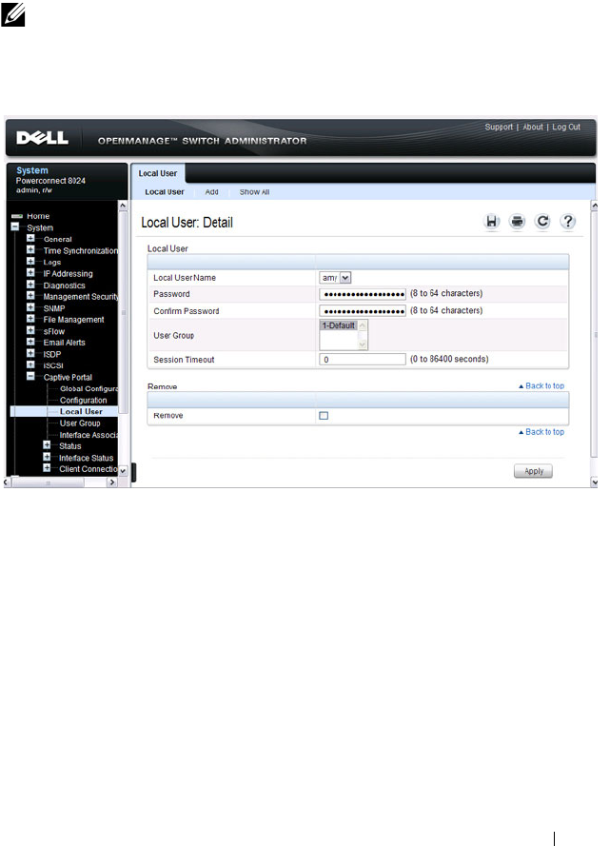Expand the Status tree node
The width and height of the screenshot is (610, 846).
(47, 445)
